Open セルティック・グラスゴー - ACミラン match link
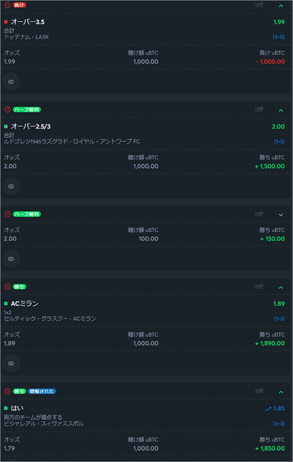Screen dimensions: 293x462 (50, 318)
